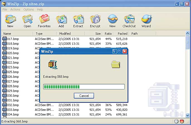This screenshot has width=191, height=125.
Task: Sort file list by Packed column
Action: coord(121,34)
